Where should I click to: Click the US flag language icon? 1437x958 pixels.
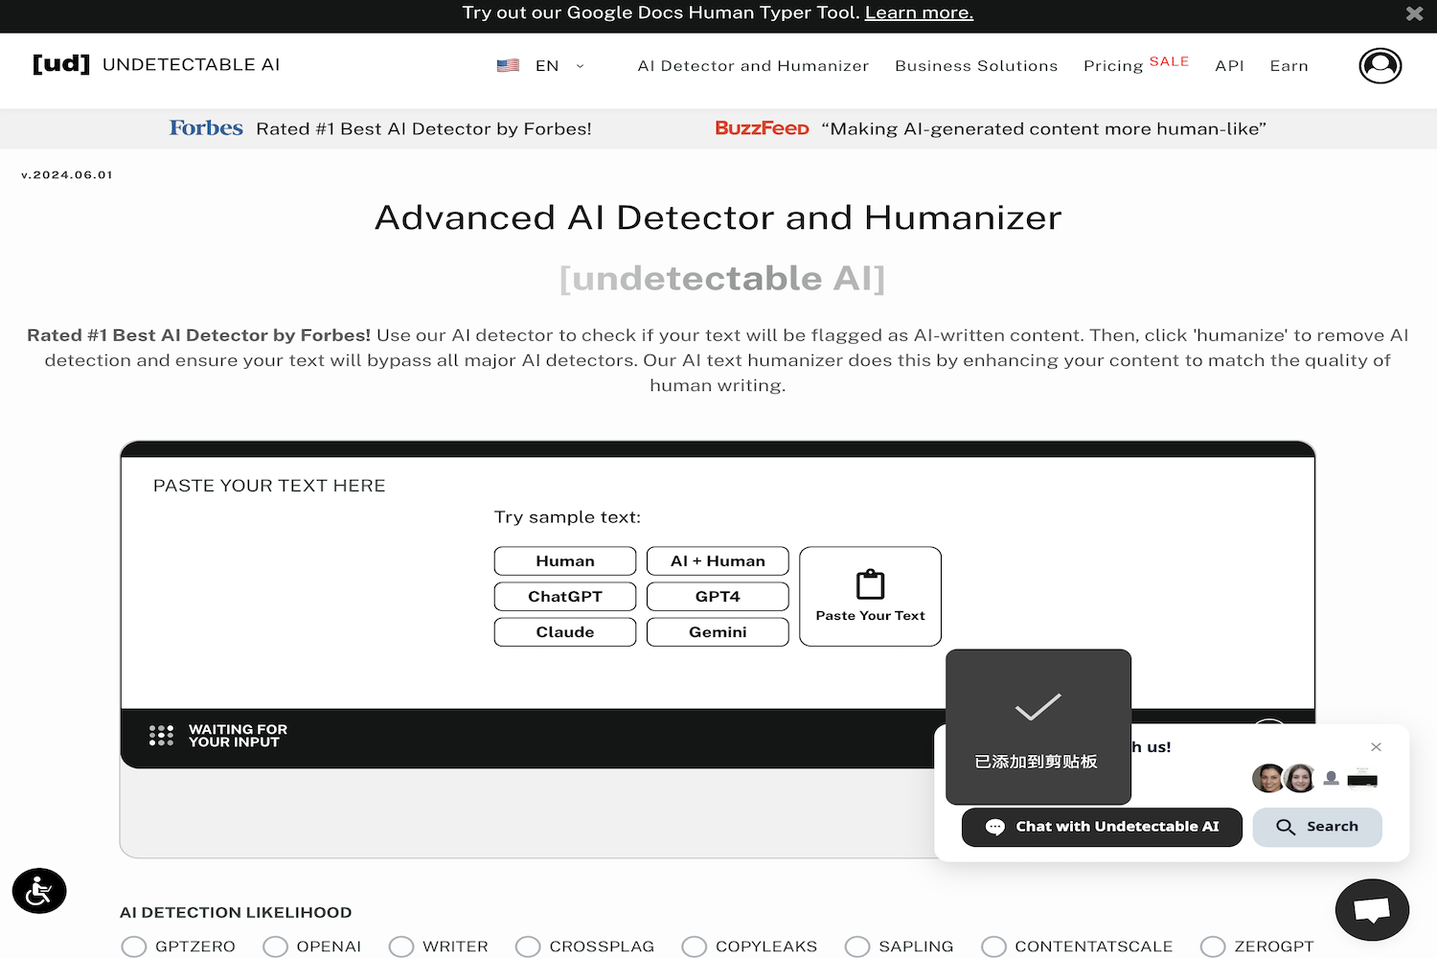coord(508,65)
